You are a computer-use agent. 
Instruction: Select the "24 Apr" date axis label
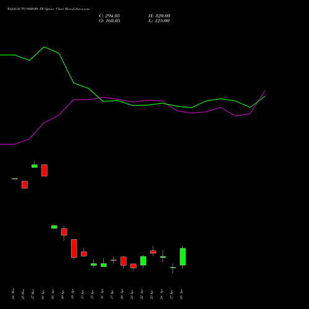[x=161, y=294]
